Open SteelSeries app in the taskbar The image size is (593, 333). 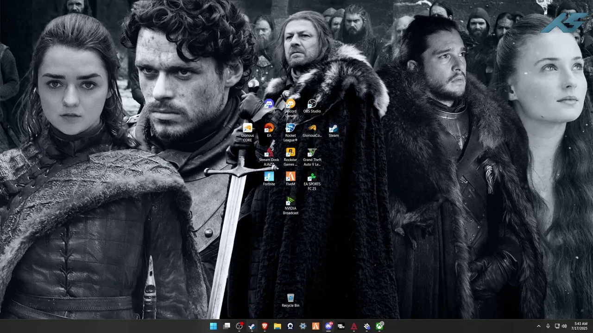click(367, 326)
